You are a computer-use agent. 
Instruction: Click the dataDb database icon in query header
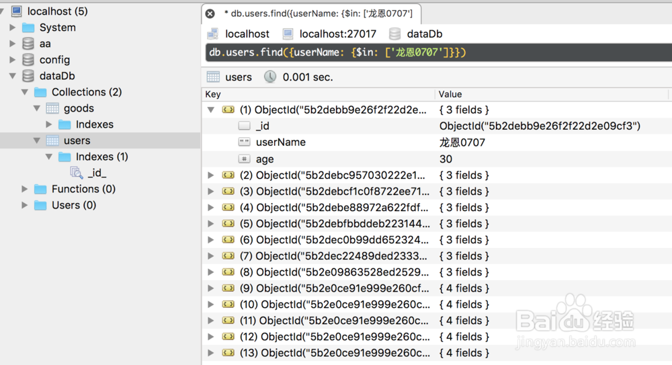[394, 34]
